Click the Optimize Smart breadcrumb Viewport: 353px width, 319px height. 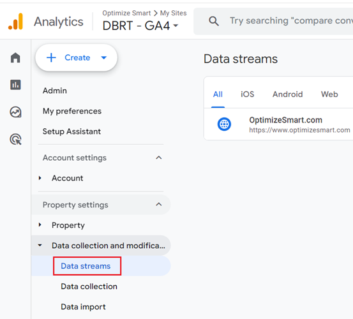pyautogui.click(x=126, y=13)
